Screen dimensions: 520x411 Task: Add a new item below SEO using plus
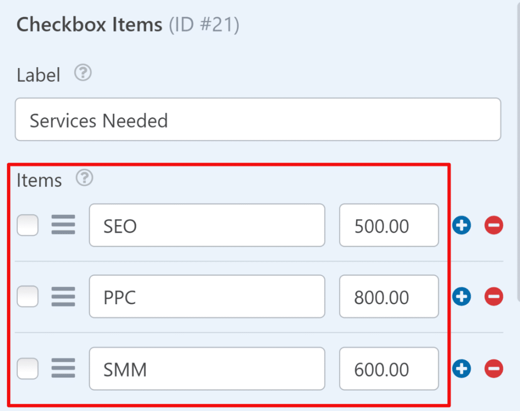pos(461,225)
